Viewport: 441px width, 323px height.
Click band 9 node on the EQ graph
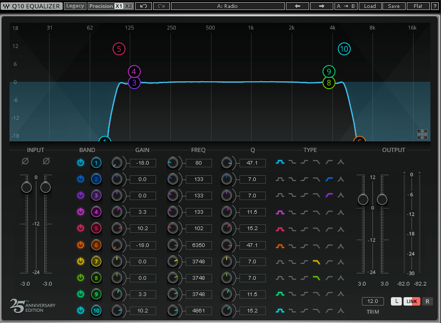[x=329, y=71]
